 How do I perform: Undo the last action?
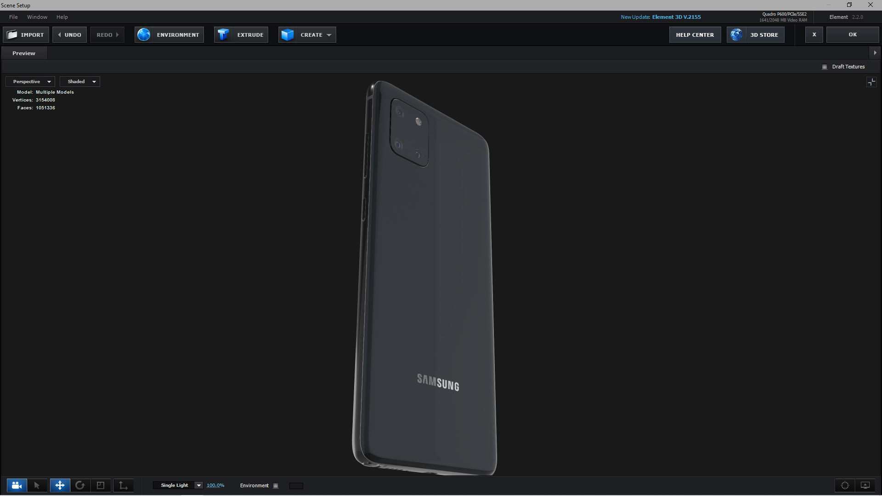tap(69, 35)
